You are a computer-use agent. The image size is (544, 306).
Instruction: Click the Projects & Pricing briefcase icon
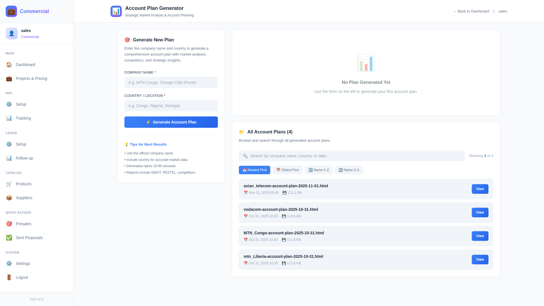point(9,78)
